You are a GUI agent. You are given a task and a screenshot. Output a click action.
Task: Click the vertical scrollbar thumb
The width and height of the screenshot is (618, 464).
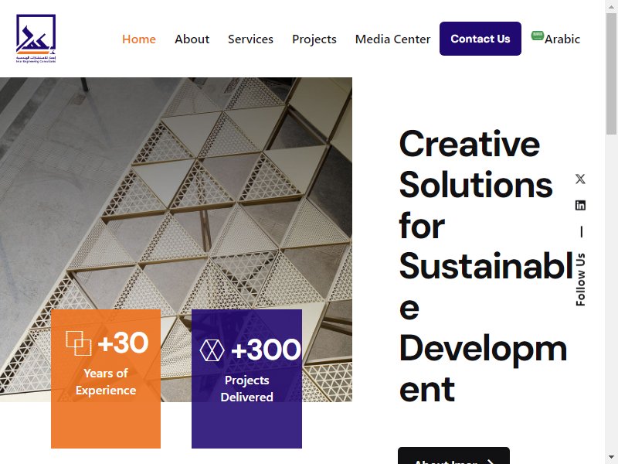[612, 73]
